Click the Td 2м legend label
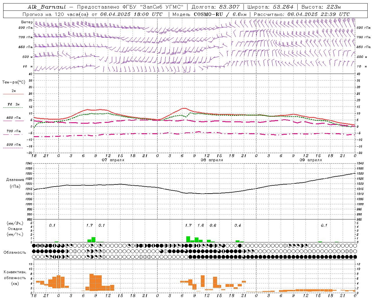Image resolution: width=372 pixels, height=298 pixels. (13, 104)
